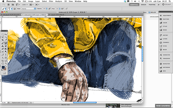Select the Blur tool
Viewport: 173px width, 108px height.
3,52
